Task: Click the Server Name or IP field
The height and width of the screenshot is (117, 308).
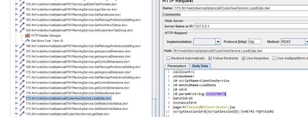Action: (x=251, y=26)
